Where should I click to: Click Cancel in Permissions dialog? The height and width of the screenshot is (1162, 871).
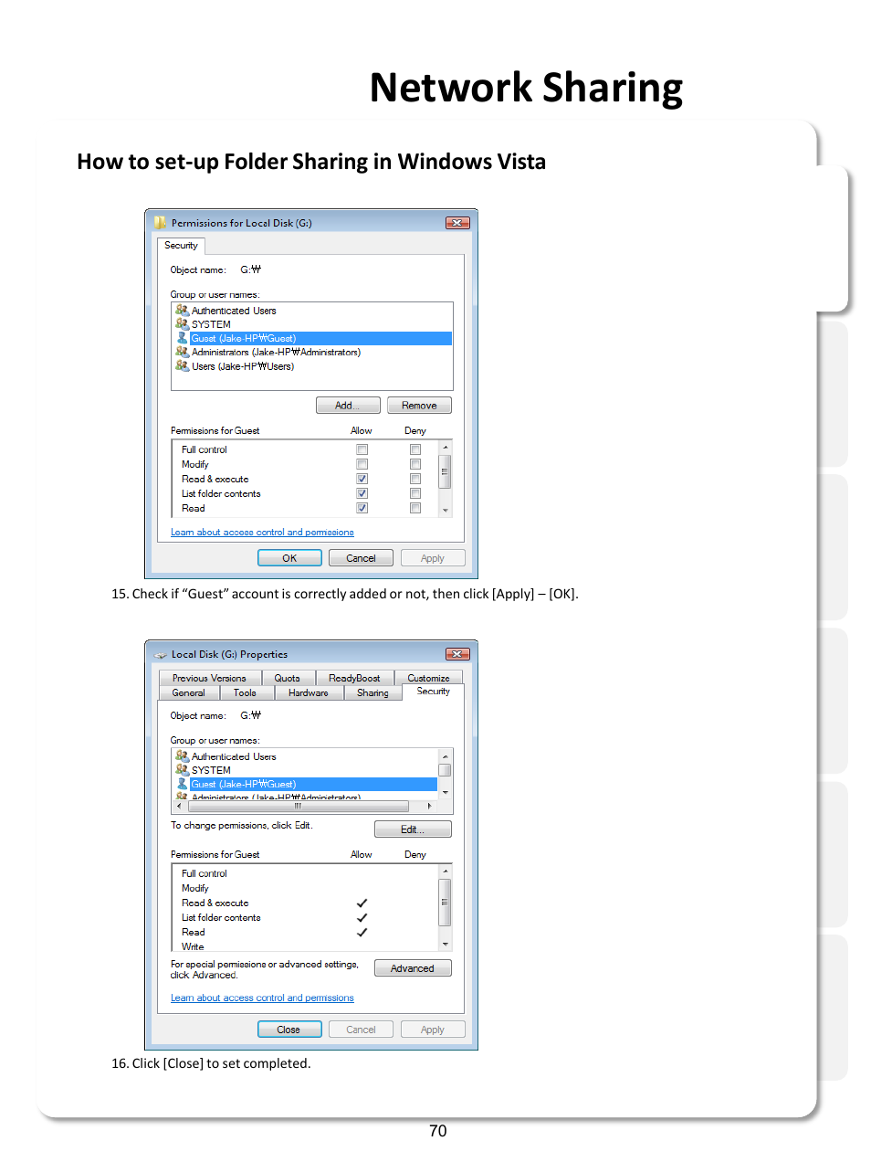click(361, 558)
